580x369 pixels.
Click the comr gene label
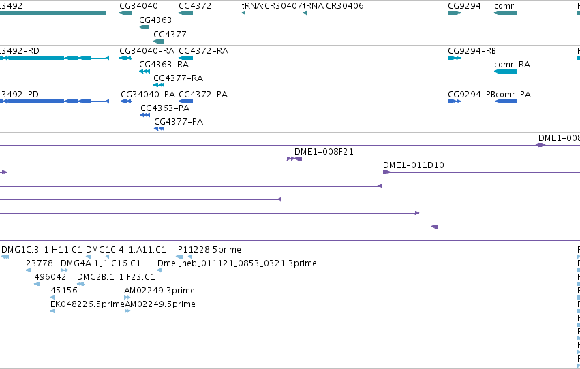pyautogui.click(x=504, y=6)
